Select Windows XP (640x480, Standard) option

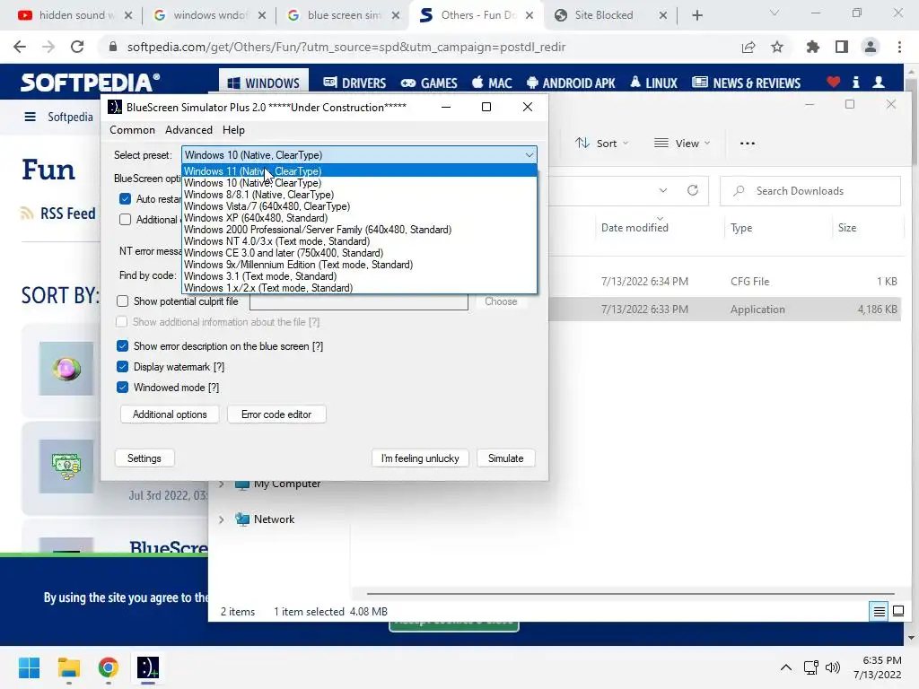(x=359, y=218)
